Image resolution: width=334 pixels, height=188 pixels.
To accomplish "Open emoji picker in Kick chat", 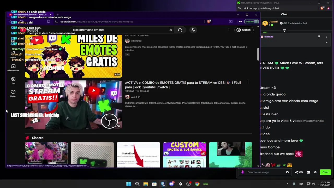I will tap(287, 172).
